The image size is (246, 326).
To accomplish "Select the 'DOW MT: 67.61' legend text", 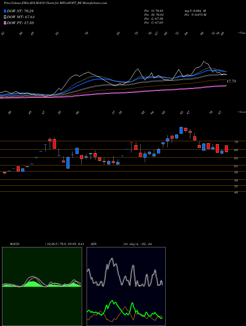I will (x=21, y=17).
